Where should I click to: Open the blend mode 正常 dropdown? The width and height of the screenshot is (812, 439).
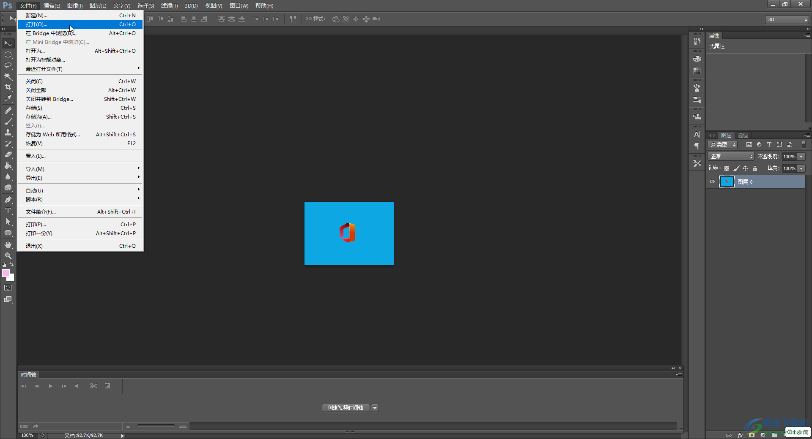[x=731, y=157]
